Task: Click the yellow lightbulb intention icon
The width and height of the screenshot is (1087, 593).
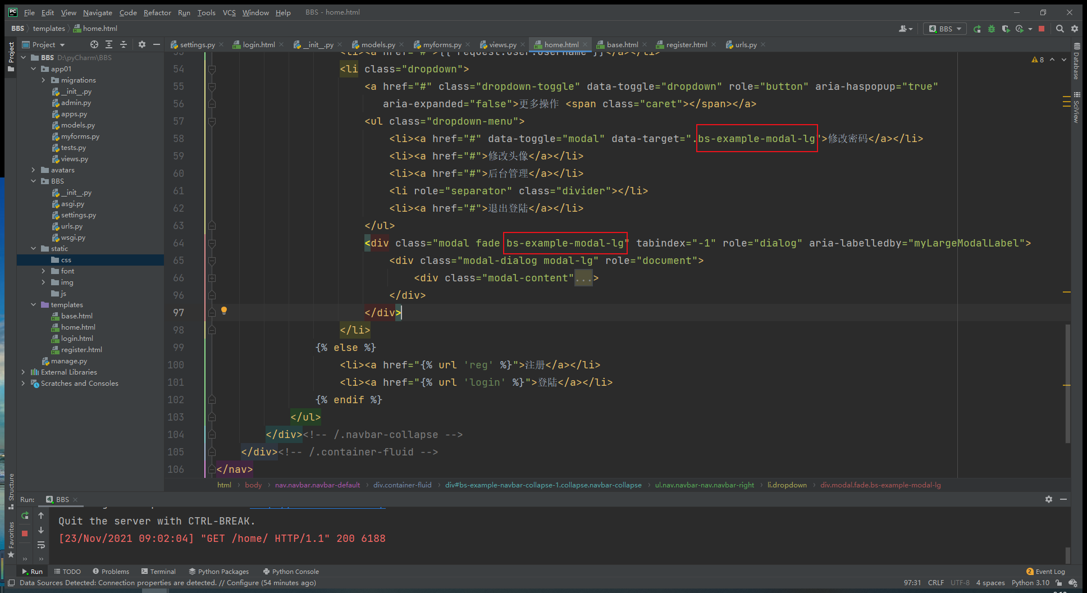Action: [224, 311]
